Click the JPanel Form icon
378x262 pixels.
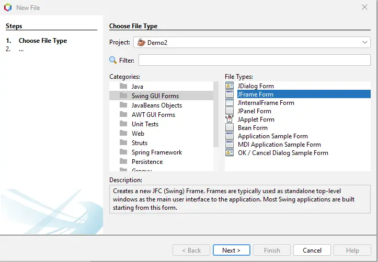coord(230,111)
